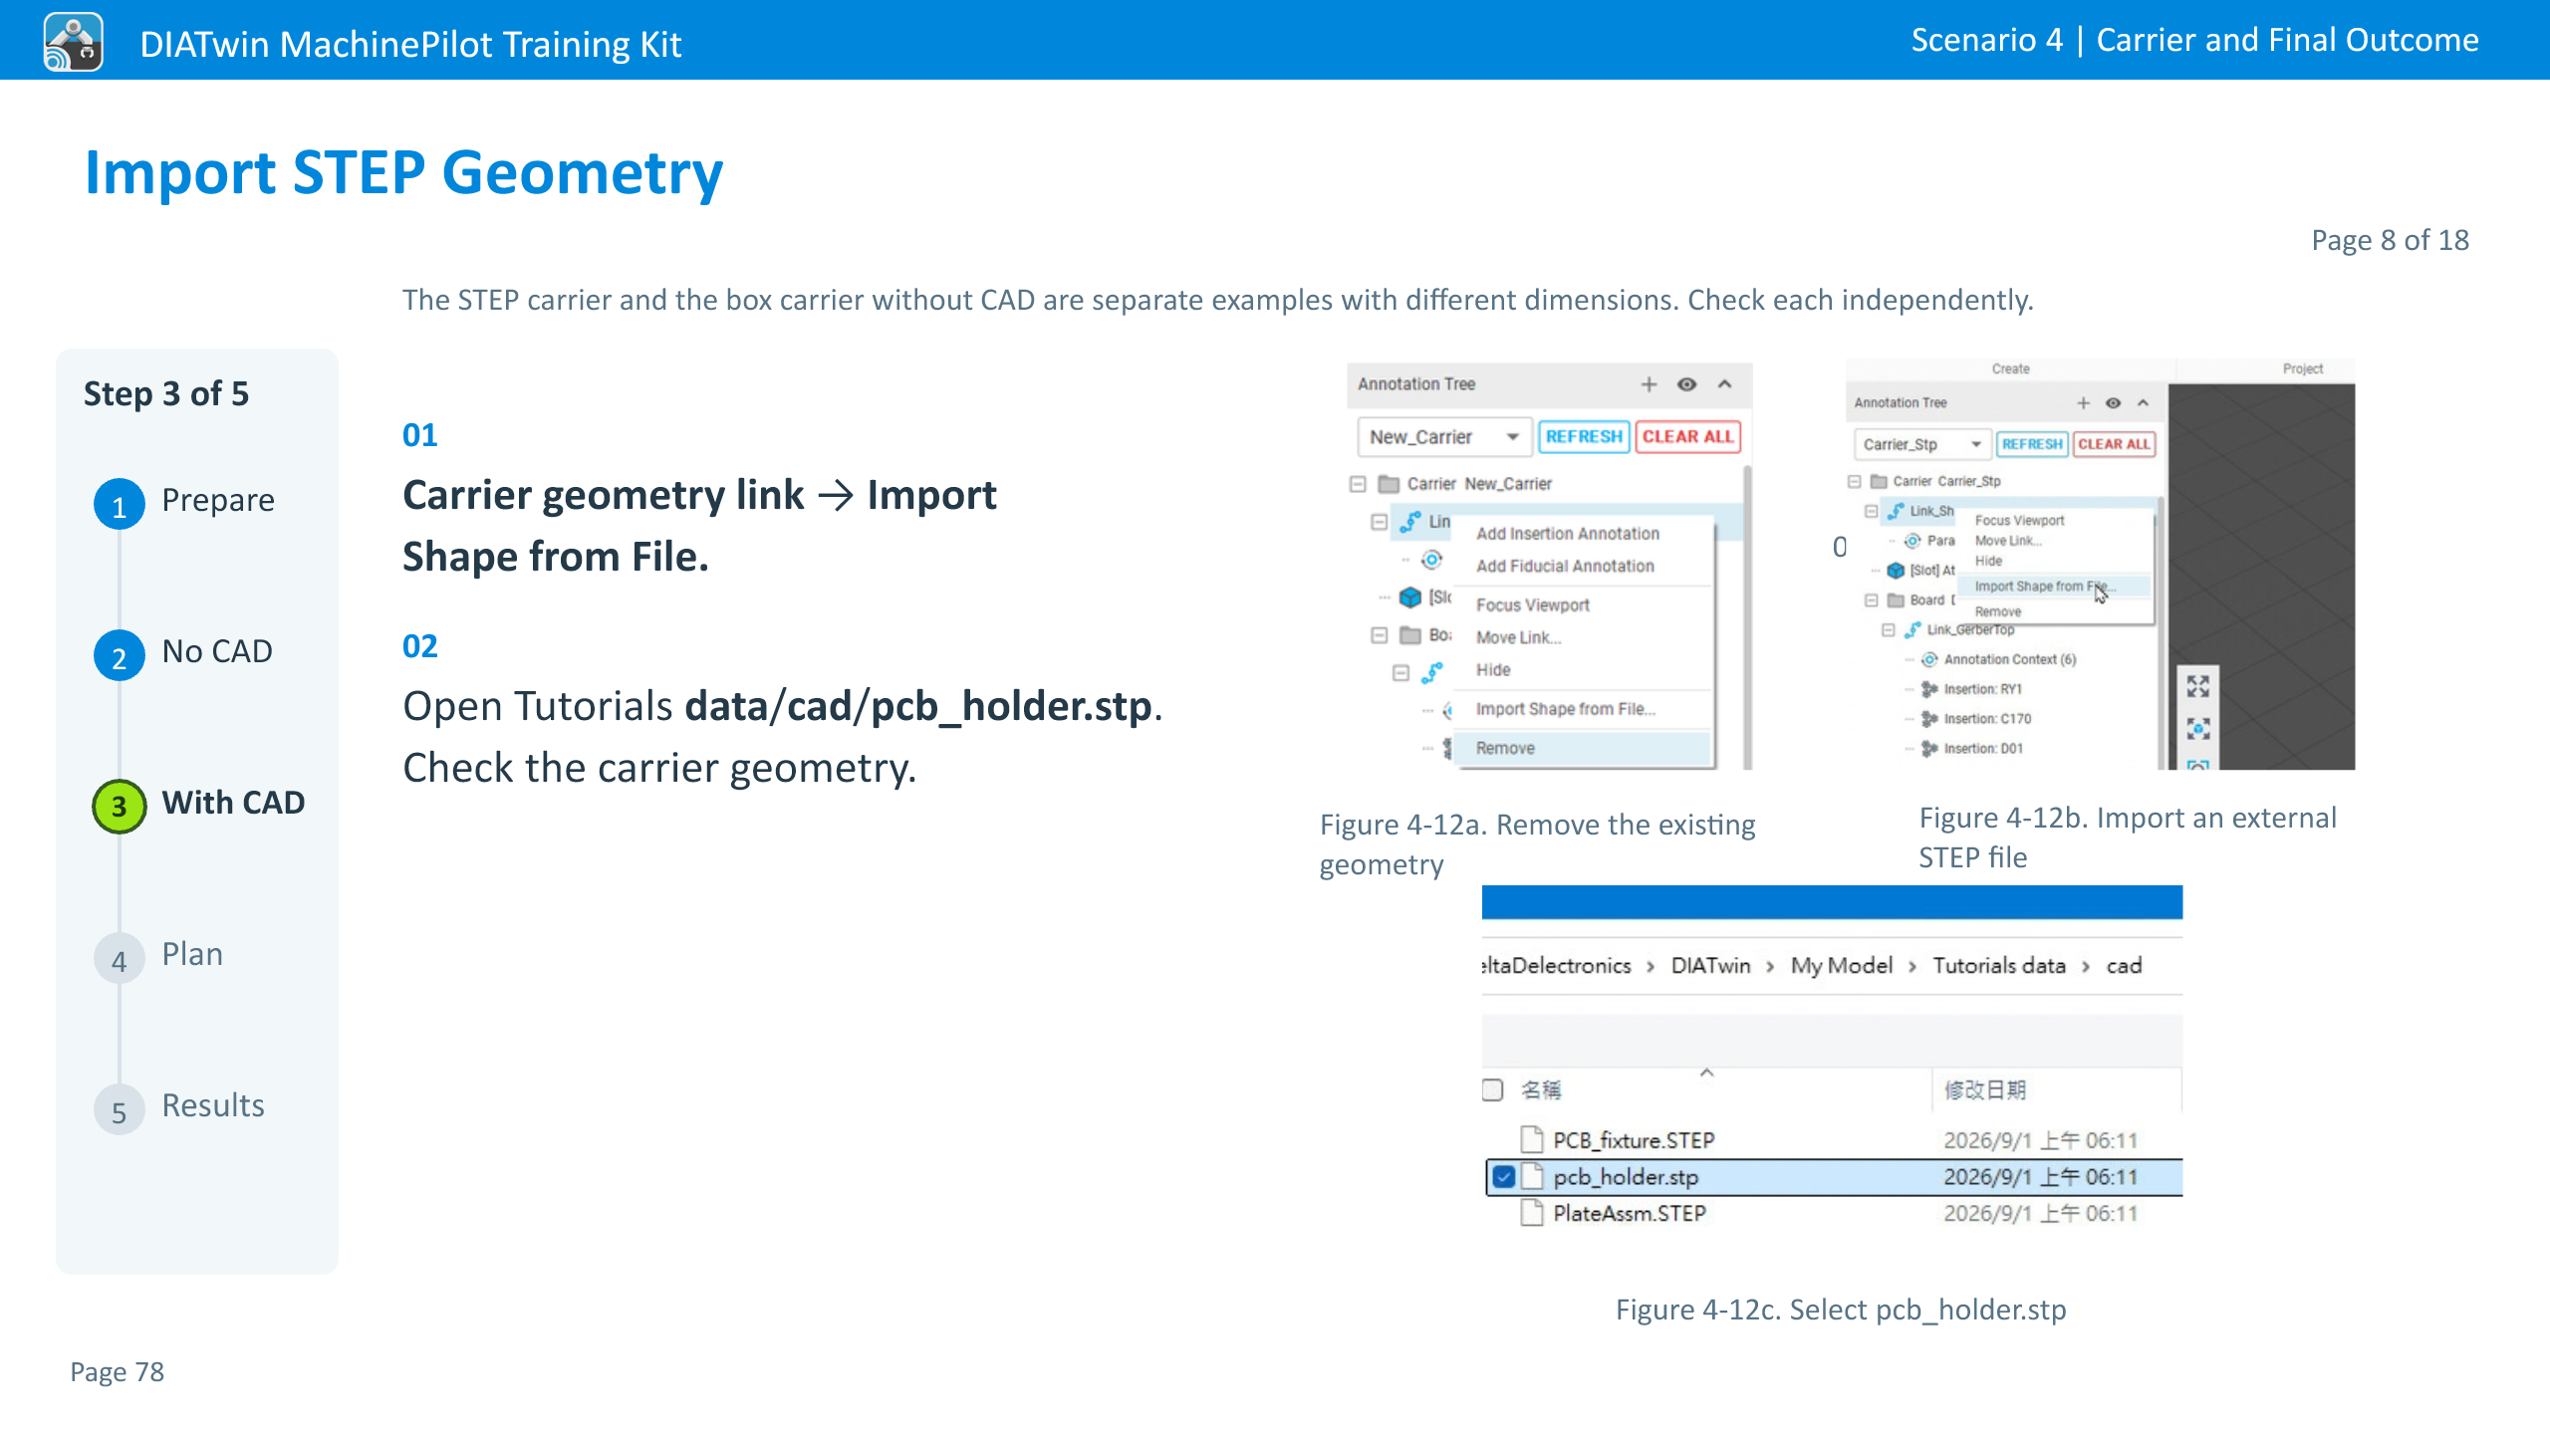This screenshot has height=1434, width=2550.
Task: Click the highlighted Lin link icon
Action: 1410,521
